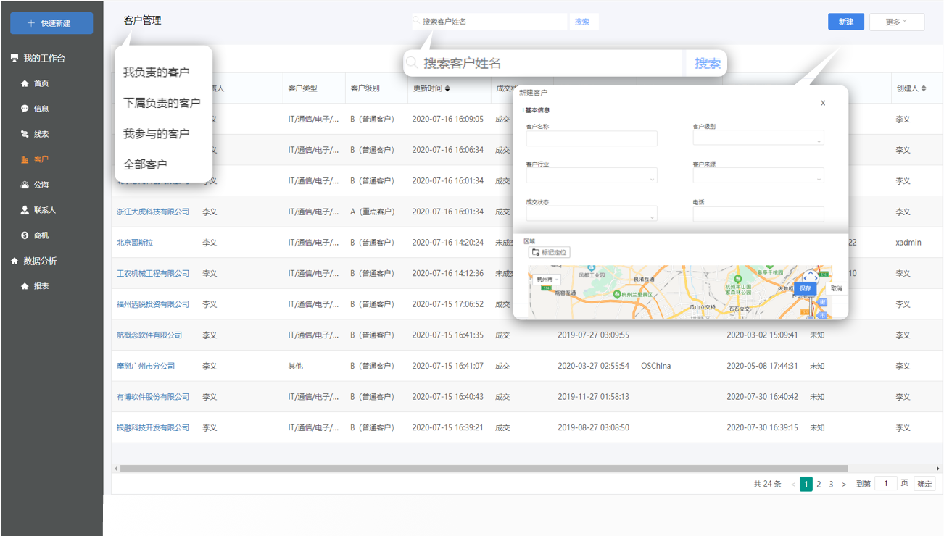Image resolution: width=944 pixels, height=536 pixels.
Task: Click the 商机 dollar coin icon
Action: click(x=25, y=235)
